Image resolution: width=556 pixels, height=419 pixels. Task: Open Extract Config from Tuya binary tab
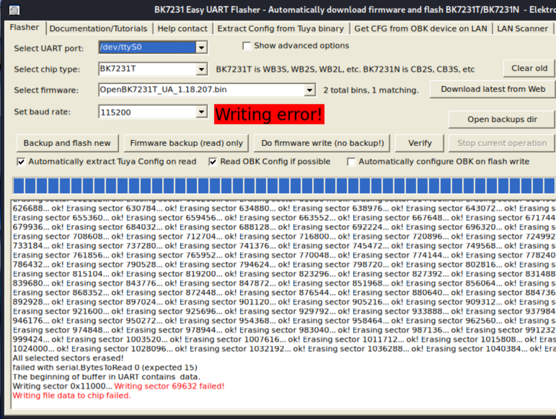[280, 29]
